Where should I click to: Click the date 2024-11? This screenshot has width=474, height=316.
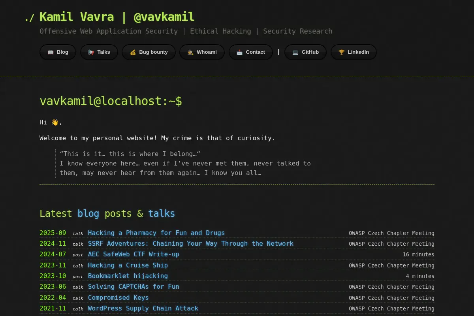coord(53,244)
